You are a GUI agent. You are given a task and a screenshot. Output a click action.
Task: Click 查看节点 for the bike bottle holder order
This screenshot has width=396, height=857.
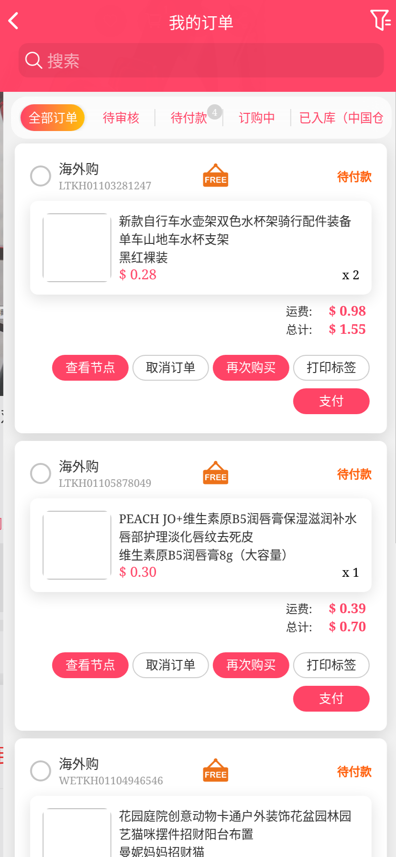point(90,368)
